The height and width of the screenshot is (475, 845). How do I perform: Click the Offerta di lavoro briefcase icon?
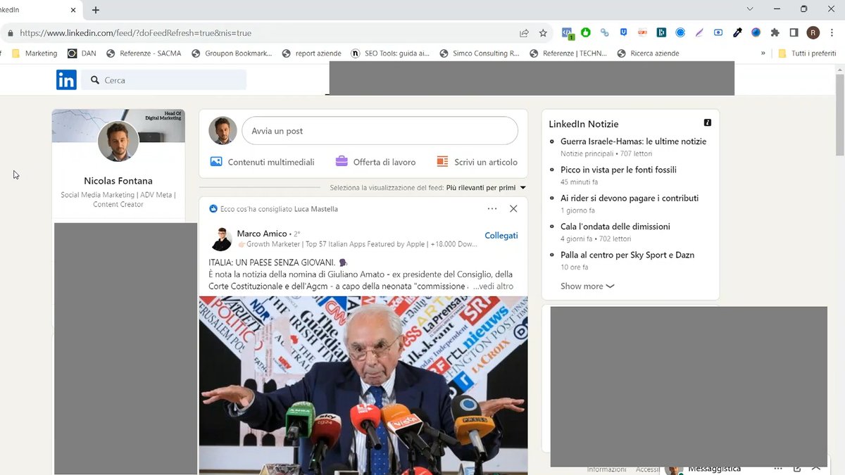pyautogui.click(x=342, y=162)
